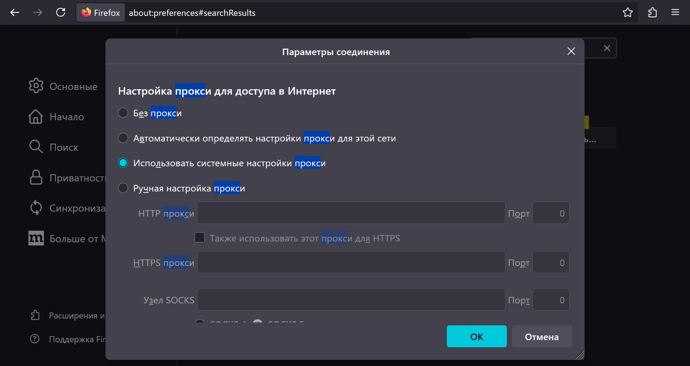
Task: Click the Узел SOCKS port field
Action: point(551,300)
